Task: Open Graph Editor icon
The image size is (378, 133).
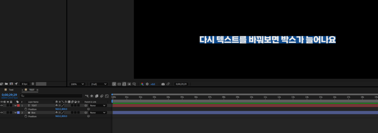Action: (107, 96)
